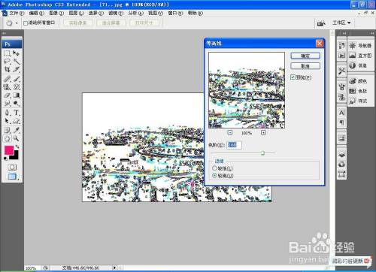Swap foreground and background colors
376x272 pixels.
[x=17, y=147]
